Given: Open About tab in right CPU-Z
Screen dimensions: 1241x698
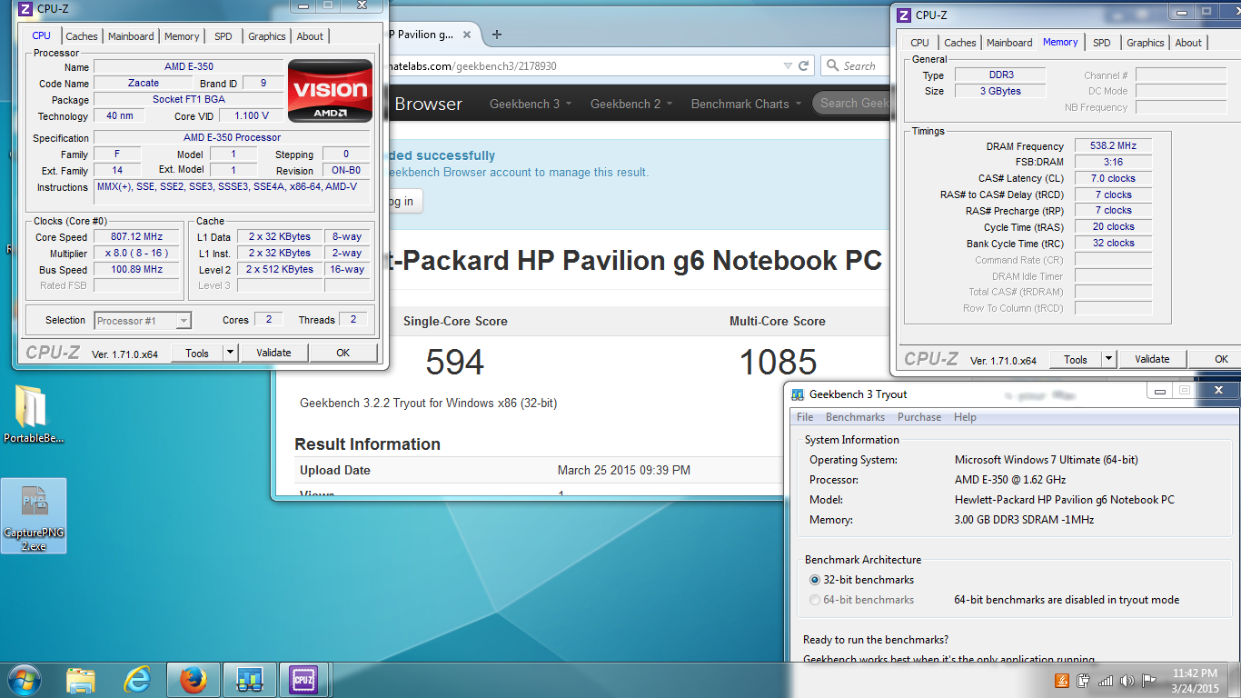Looking at the screenshot, I should click(1188, 43).
